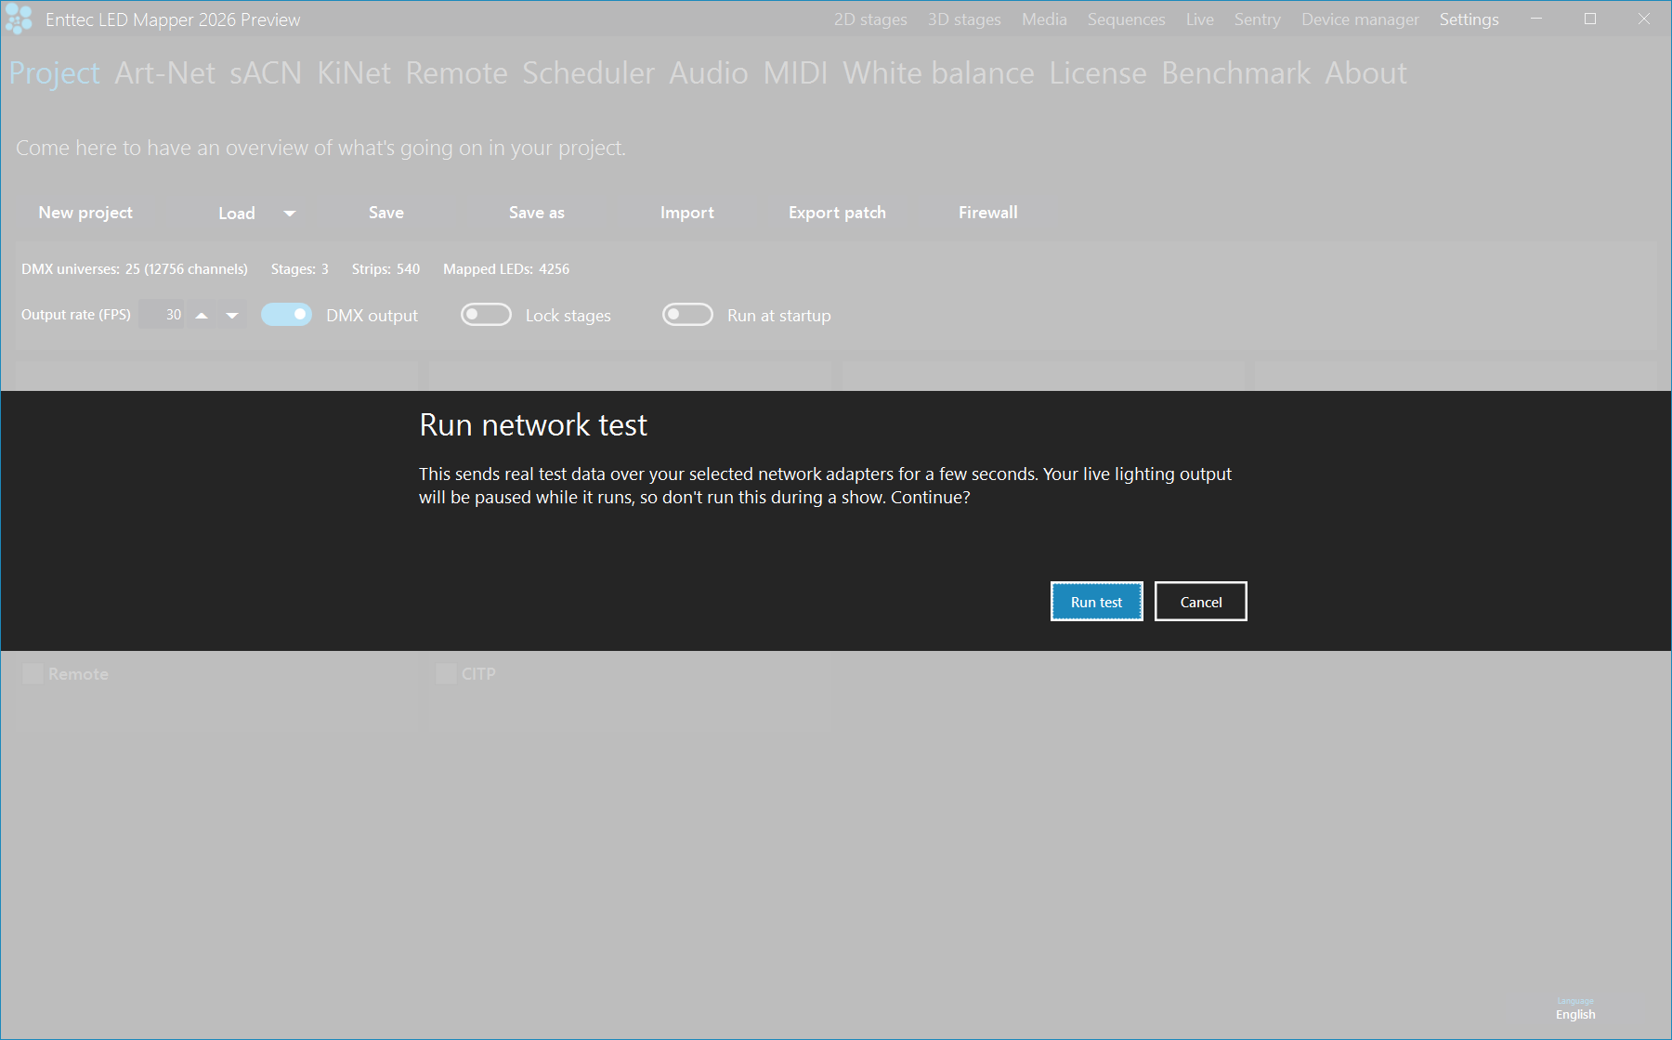View the License tab
This screenshot has width=1672, height=1040.
pos(1098,73)
